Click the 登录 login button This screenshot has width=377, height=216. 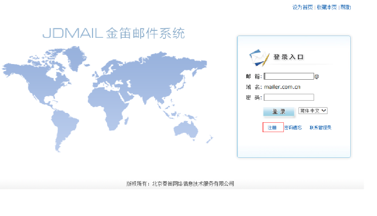click(x=279, y=112)
